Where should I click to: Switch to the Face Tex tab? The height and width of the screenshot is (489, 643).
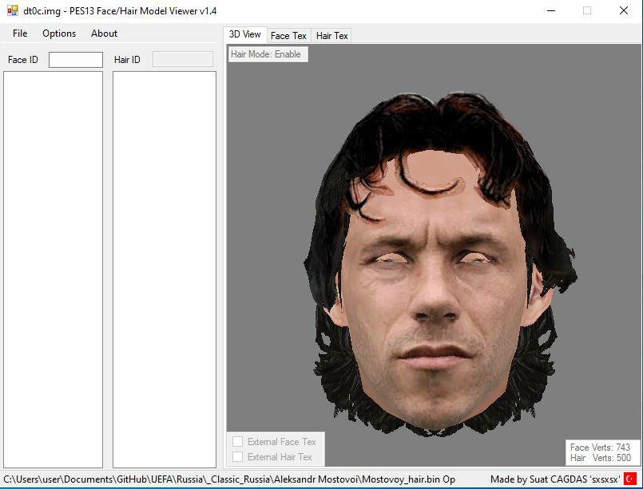[x=288, y=36]
